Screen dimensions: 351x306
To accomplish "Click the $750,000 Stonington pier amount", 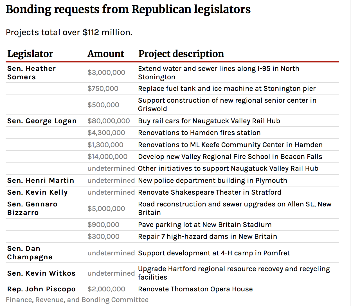I will [x=103, y=89].
